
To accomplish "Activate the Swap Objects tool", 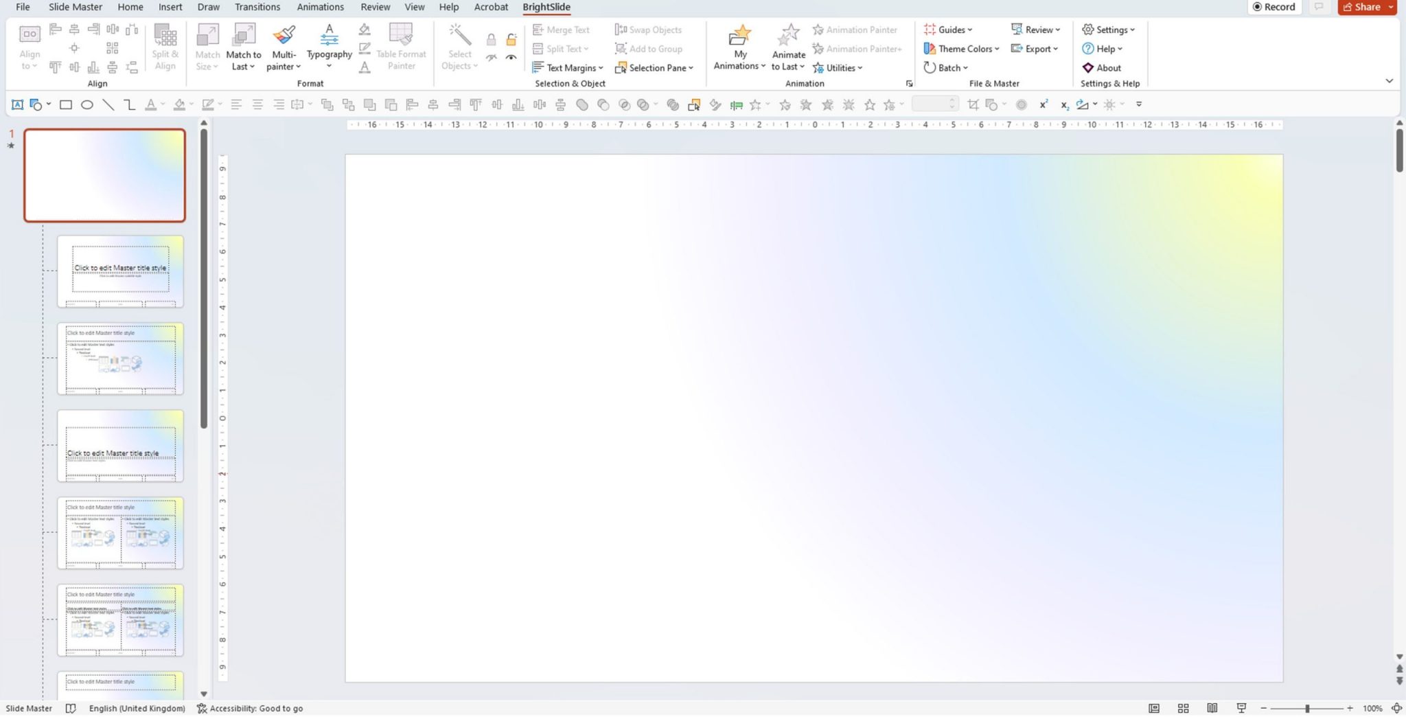I will tap(648, 30).
